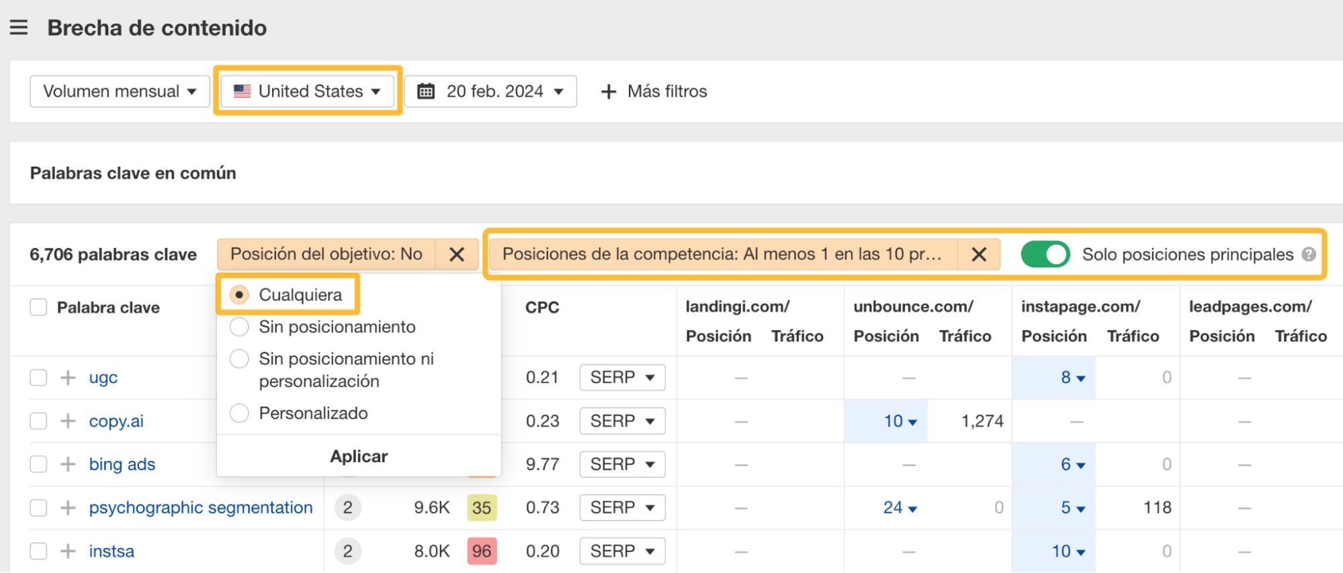This screenshot has width=1343, height=573.
Task: Check the bing ads row checkbox
Action: (x=38, y=464)
